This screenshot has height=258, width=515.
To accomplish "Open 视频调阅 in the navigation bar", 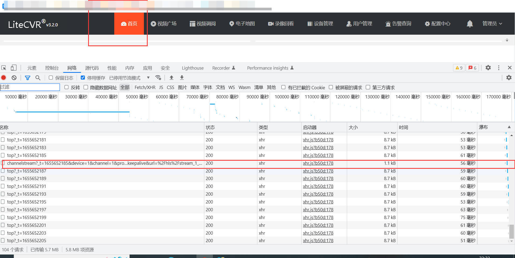I will click(203, 24).
